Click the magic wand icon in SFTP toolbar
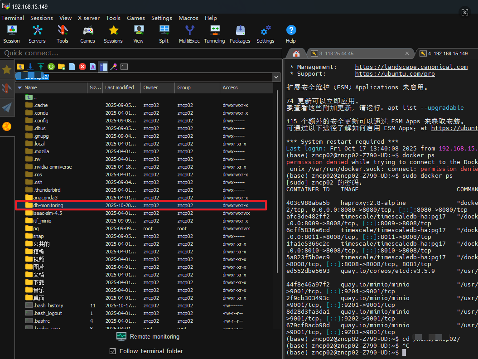 click(x=114, y=67)
